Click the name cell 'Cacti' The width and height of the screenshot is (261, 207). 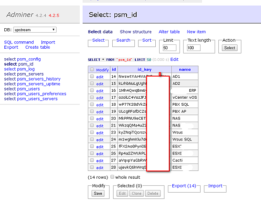[x=185, y=160]
